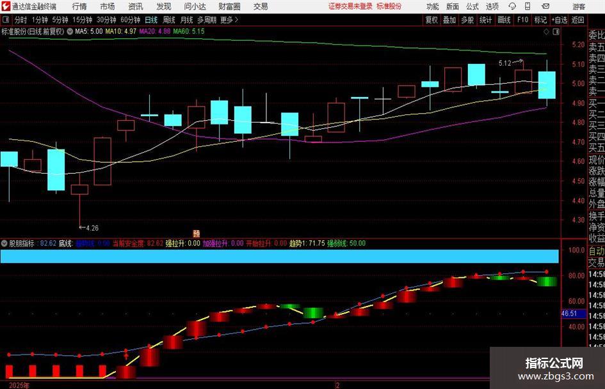Screen dimensions: 605x389
Task: Click MA10: 4.97 indicator value
Action: click(x=121, y=31)
